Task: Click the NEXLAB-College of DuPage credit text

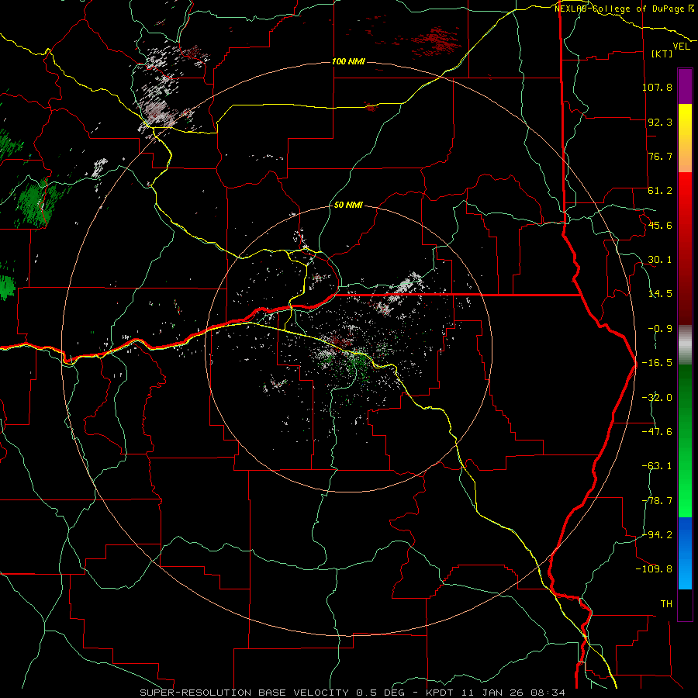Action: pyautogui.click(x=620, y=9)
